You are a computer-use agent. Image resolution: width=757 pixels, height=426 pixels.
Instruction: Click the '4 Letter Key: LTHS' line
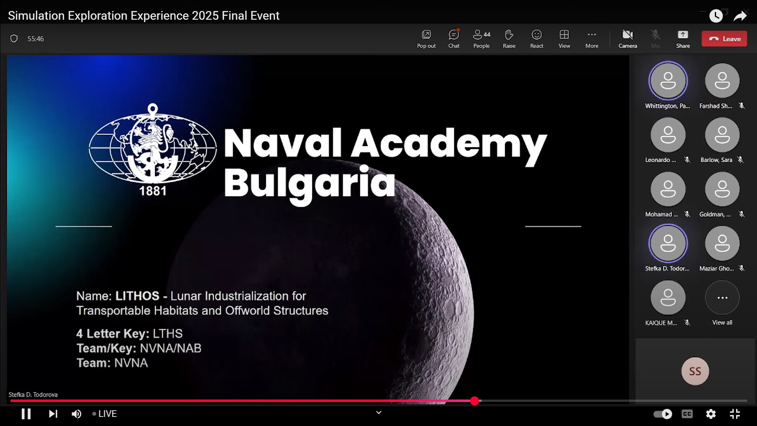(129, 334)
